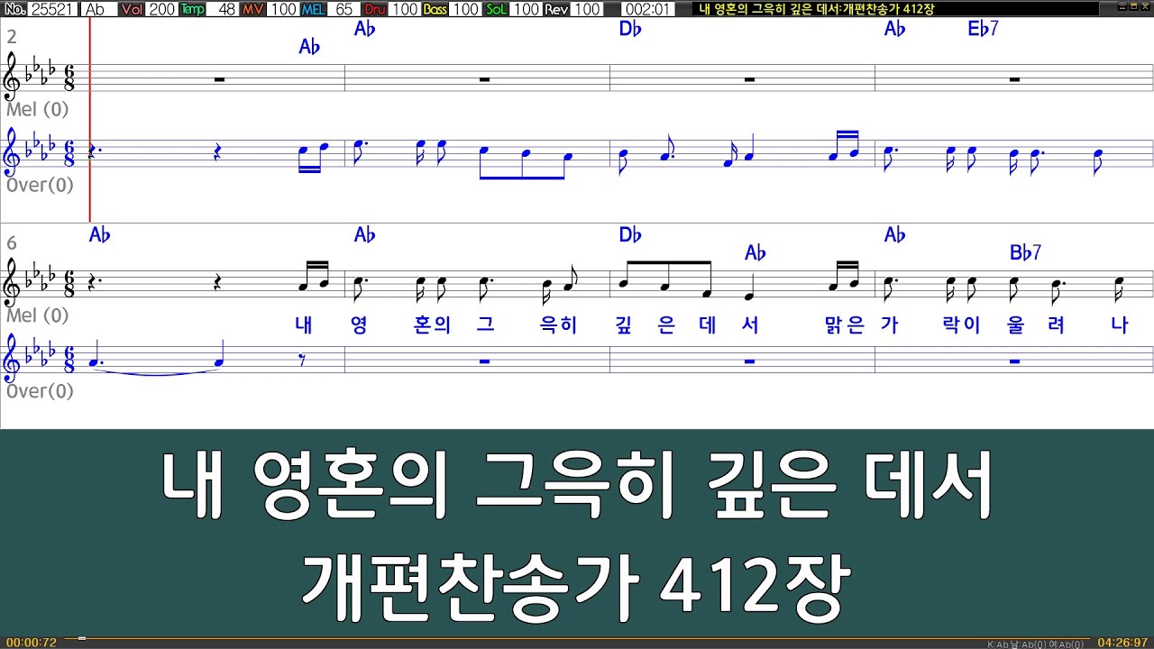Click the song number field 25521
This screenshot has width=1154, height=649.
pyautogui.click(x=54, y=9)
